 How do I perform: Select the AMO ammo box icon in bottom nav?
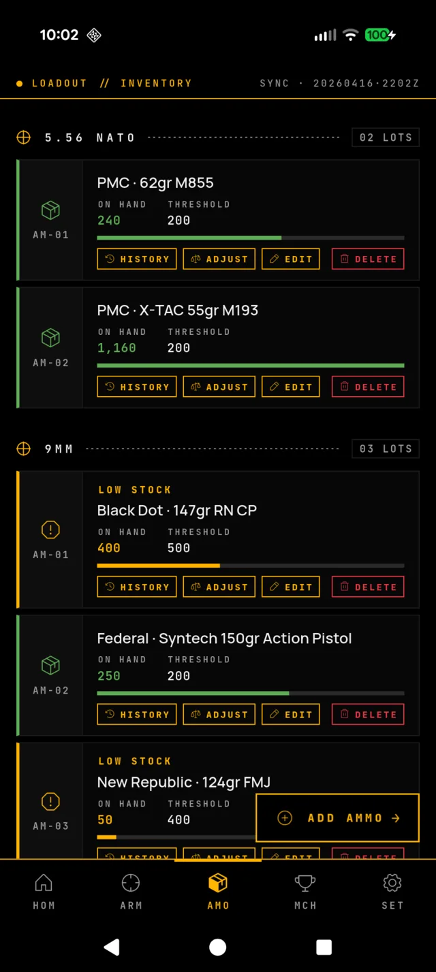point(218,881)
